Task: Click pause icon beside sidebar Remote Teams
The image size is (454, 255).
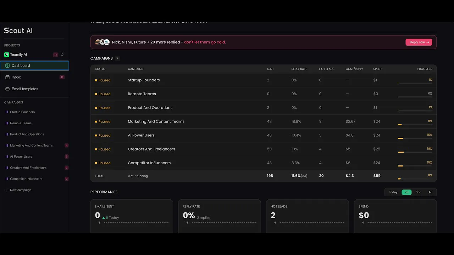Action: coord(7,123)
